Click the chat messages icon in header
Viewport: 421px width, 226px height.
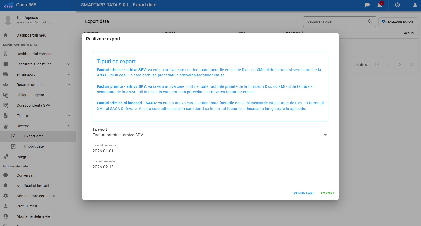coord(367,5)
